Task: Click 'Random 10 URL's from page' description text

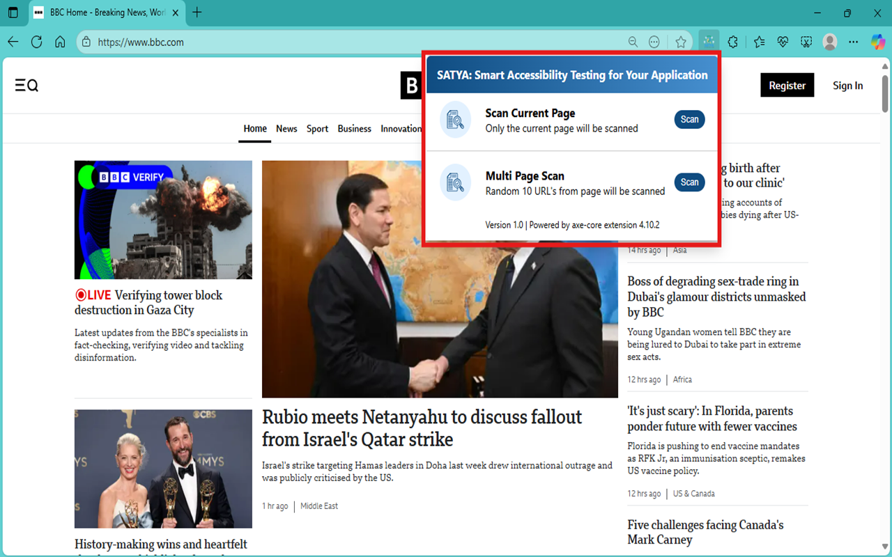Action: pos(575,191)
